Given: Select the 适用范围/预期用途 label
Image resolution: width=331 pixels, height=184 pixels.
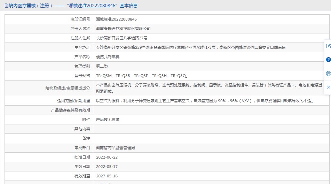Looking at the screenshot, I should [73, 101].
